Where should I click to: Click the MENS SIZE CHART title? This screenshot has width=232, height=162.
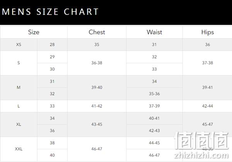coord(50,12)
